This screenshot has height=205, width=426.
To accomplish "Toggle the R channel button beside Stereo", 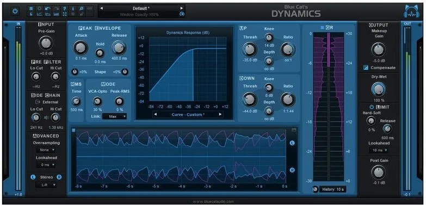I will point(59,177).
